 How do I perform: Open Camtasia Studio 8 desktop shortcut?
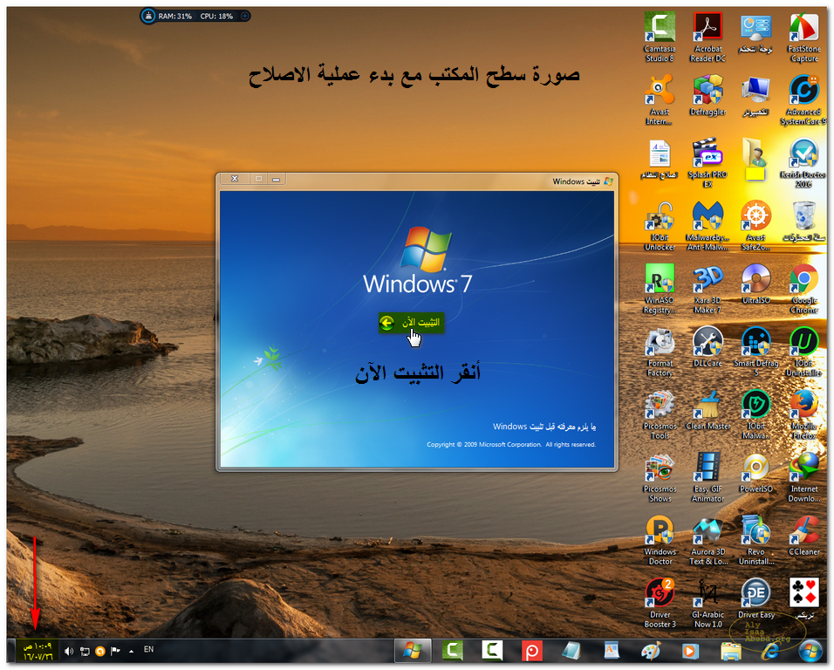pos(660,38)
